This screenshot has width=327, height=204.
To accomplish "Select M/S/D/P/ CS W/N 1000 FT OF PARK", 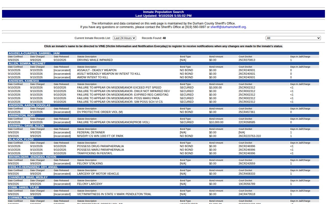I will (100, 136).
